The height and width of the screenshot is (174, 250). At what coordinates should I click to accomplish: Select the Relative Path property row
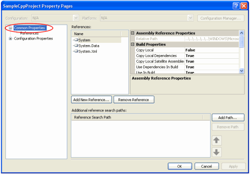pos(187,39)
